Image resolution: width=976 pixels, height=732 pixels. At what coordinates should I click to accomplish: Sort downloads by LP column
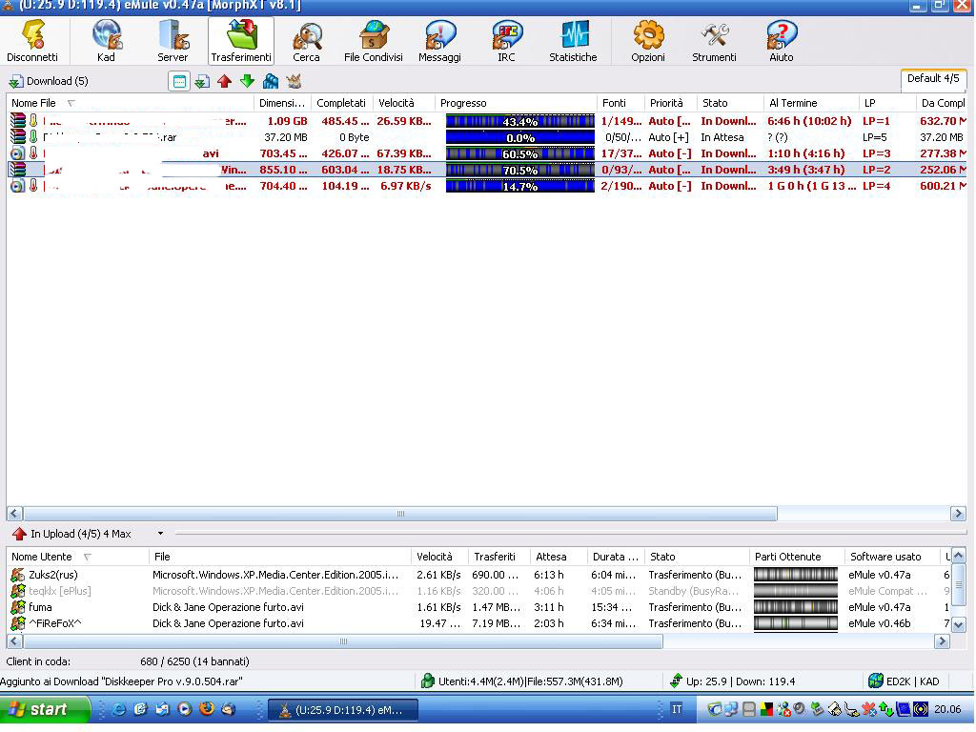click(x=887, y=103)
